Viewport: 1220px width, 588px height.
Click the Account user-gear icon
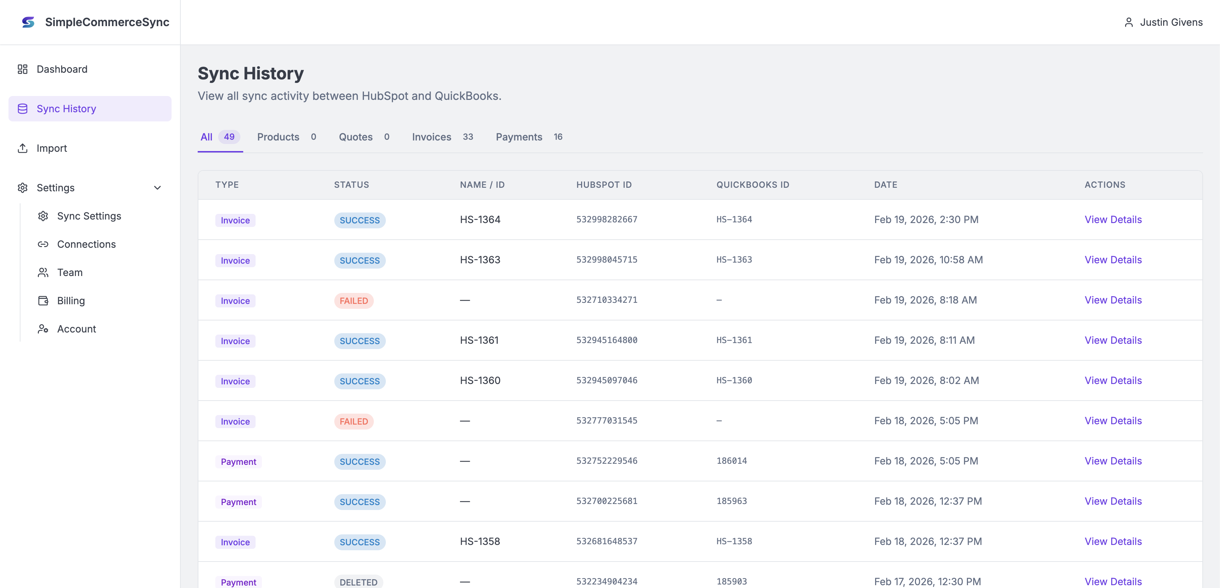pos(43,329)
